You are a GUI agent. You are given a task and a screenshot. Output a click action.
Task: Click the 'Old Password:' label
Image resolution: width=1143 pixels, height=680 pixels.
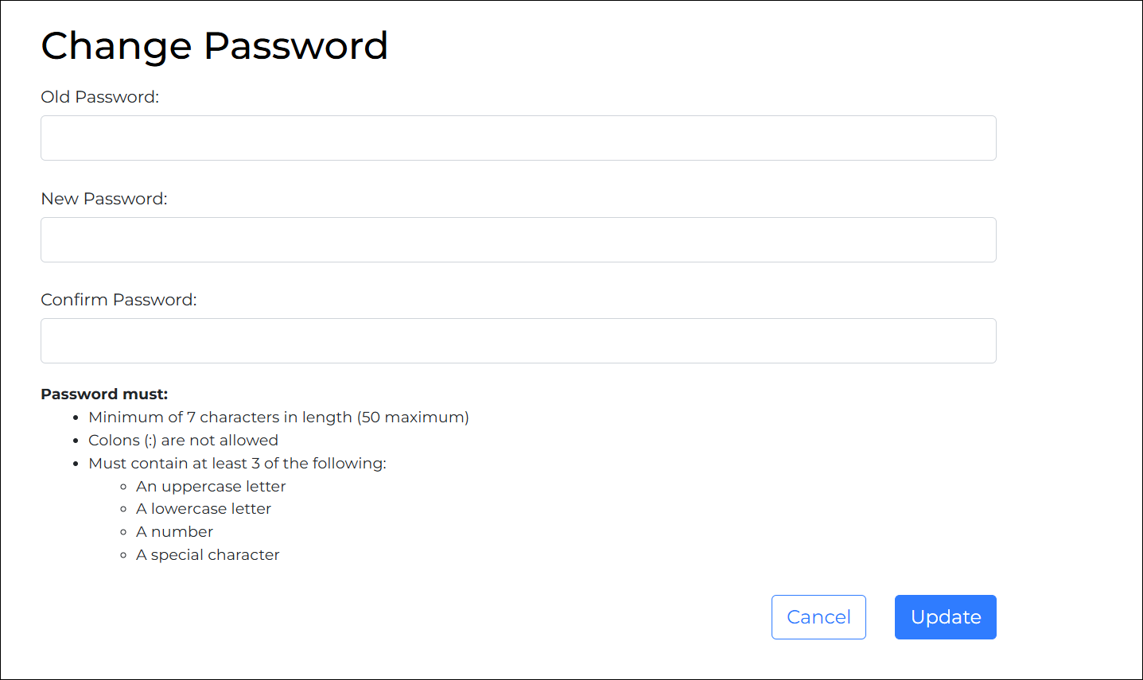coord(99,97)
